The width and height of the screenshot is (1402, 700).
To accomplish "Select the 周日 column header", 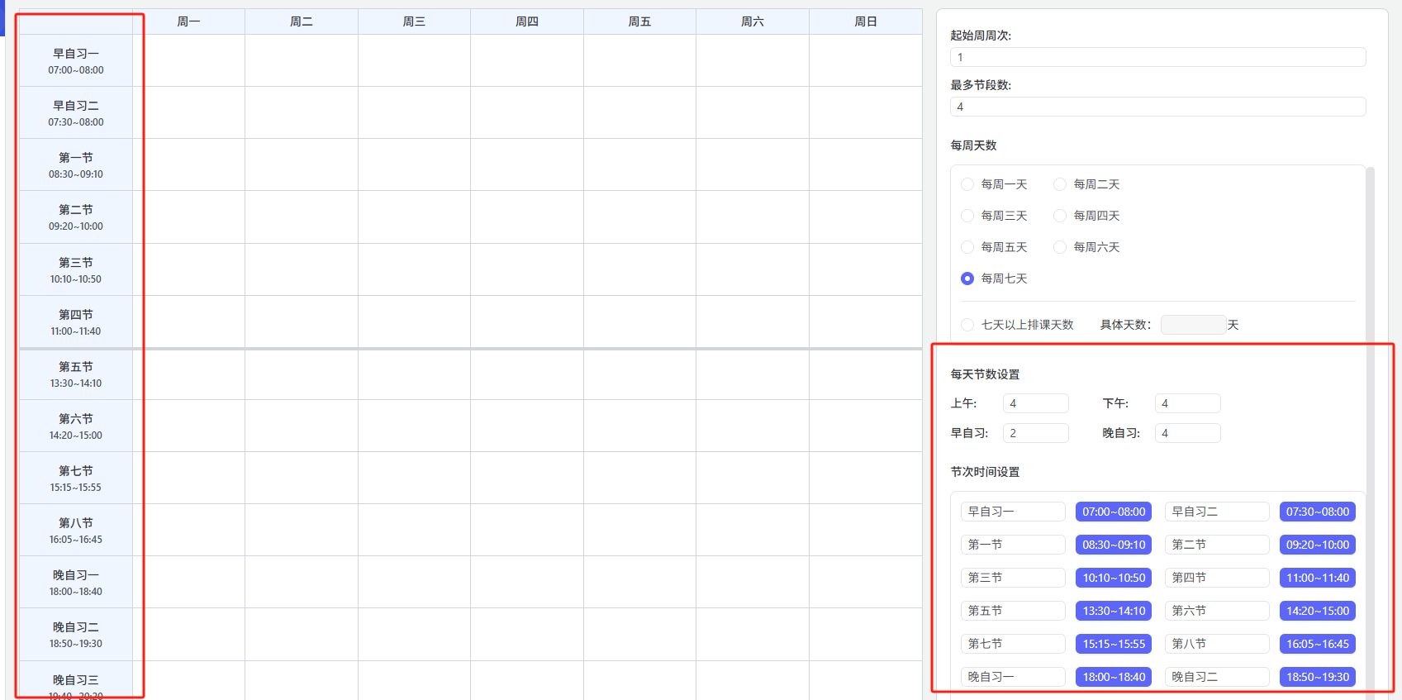I will [x=866, y=21].
